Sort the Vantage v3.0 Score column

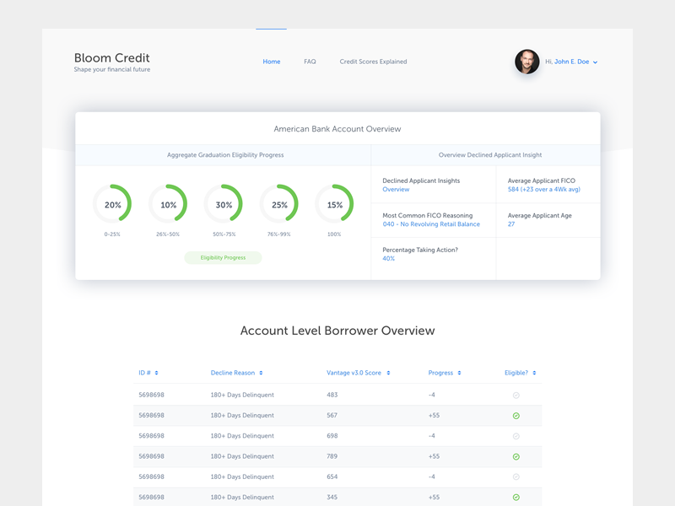click(x=390, y=373)
